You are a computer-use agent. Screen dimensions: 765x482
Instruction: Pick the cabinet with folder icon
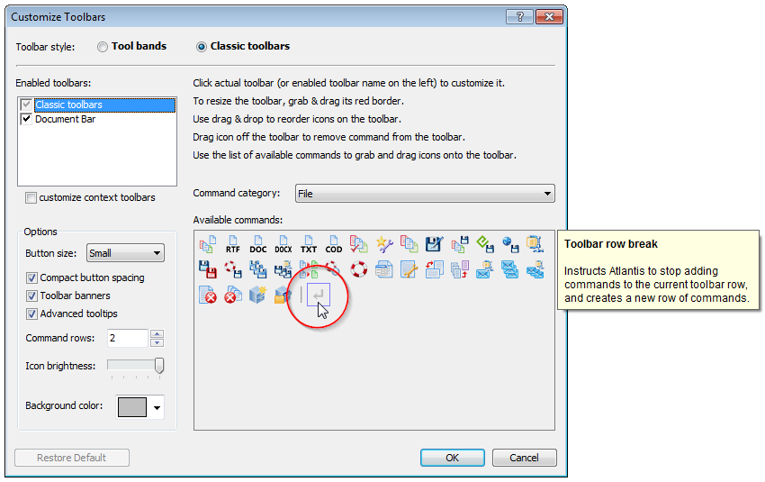[283, 295]
